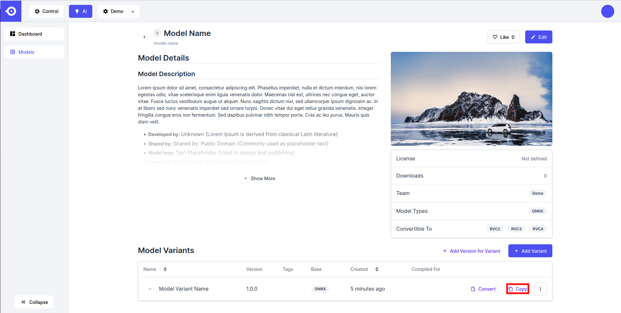Screen dimensions: 621x313
Task: Open the three-dot menu for the variant row
Action: click(x=540, y=289)
